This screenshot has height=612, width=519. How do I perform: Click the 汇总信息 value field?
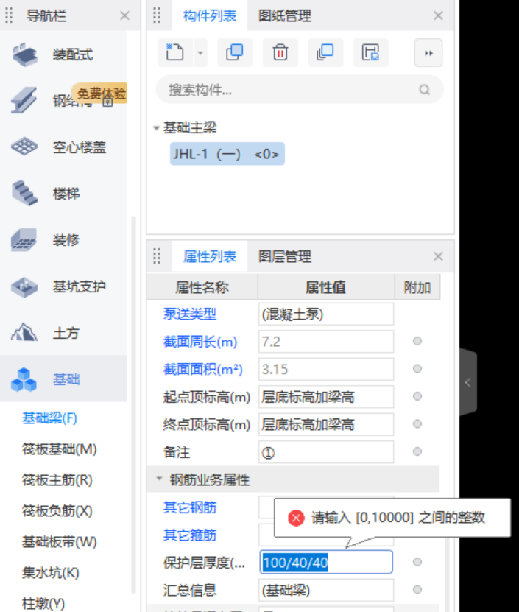(326, 590)
